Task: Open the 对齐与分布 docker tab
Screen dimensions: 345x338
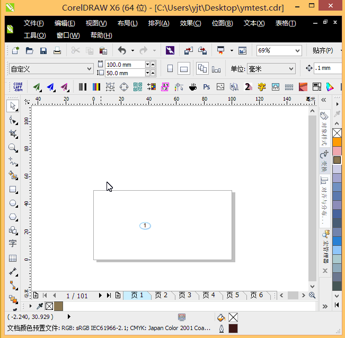Action: [x=324, y=201]
